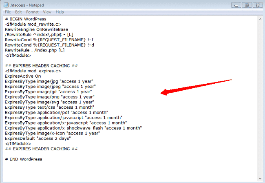Image resolution: width=265 pixels, height=183 pixels.
Task: Open the File menu
Action: click(x=8, y=12)
